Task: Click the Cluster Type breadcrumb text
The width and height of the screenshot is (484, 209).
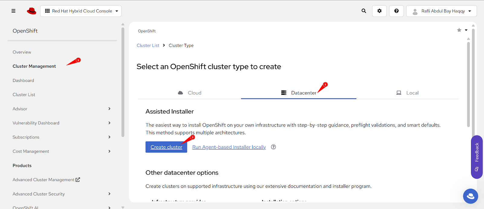Action: click(181, 45)
